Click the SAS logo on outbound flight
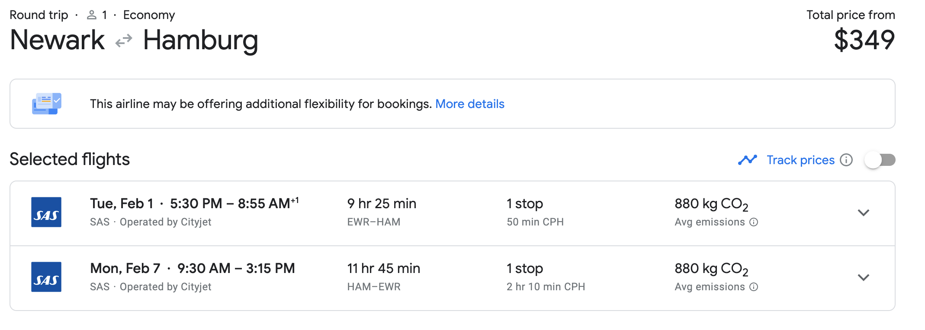Viewport: 925px width, 330px height. (46, 212)
